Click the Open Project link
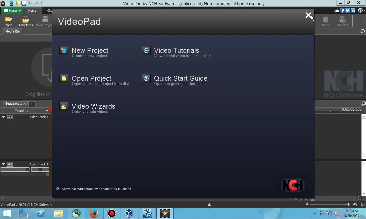366x219 pixels. pos(91,78)
